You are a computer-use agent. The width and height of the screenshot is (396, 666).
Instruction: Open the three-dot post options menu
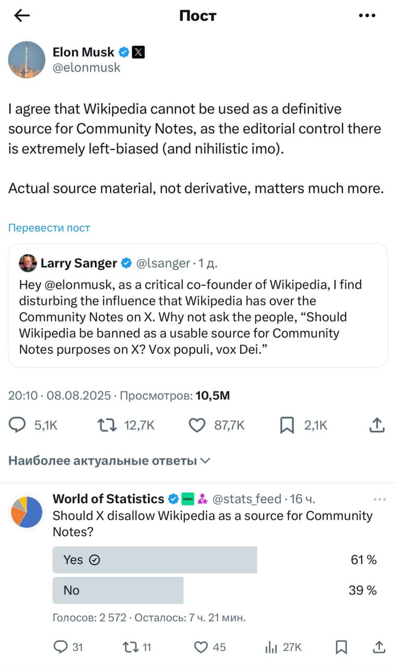pyautogui.click(x=367, y=16)
